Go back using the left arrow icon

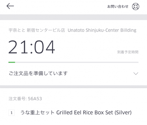[10, 6]
